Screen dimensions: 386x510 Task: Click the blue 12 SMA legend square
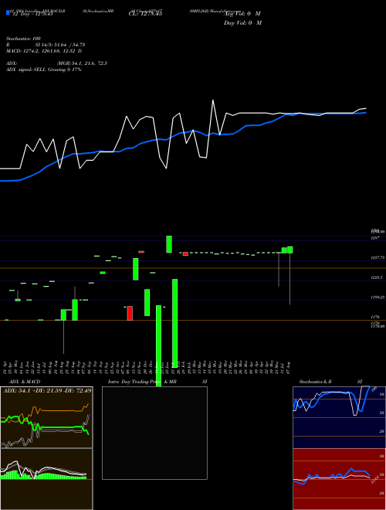[x=8, y=12]
